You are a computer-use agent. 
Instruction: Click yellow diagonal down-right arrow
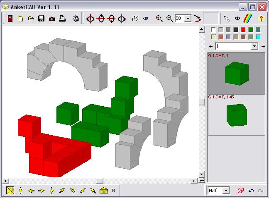click(72, 191)
